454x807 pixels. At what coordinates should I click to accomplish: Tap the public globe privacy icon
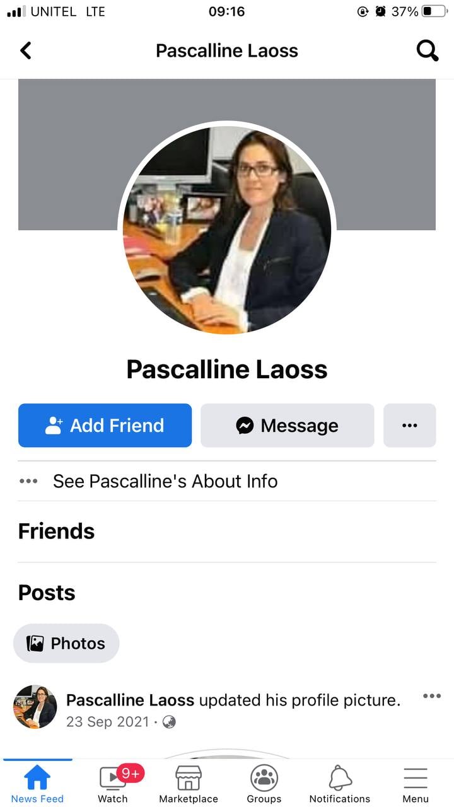click(x=169, y=722)
